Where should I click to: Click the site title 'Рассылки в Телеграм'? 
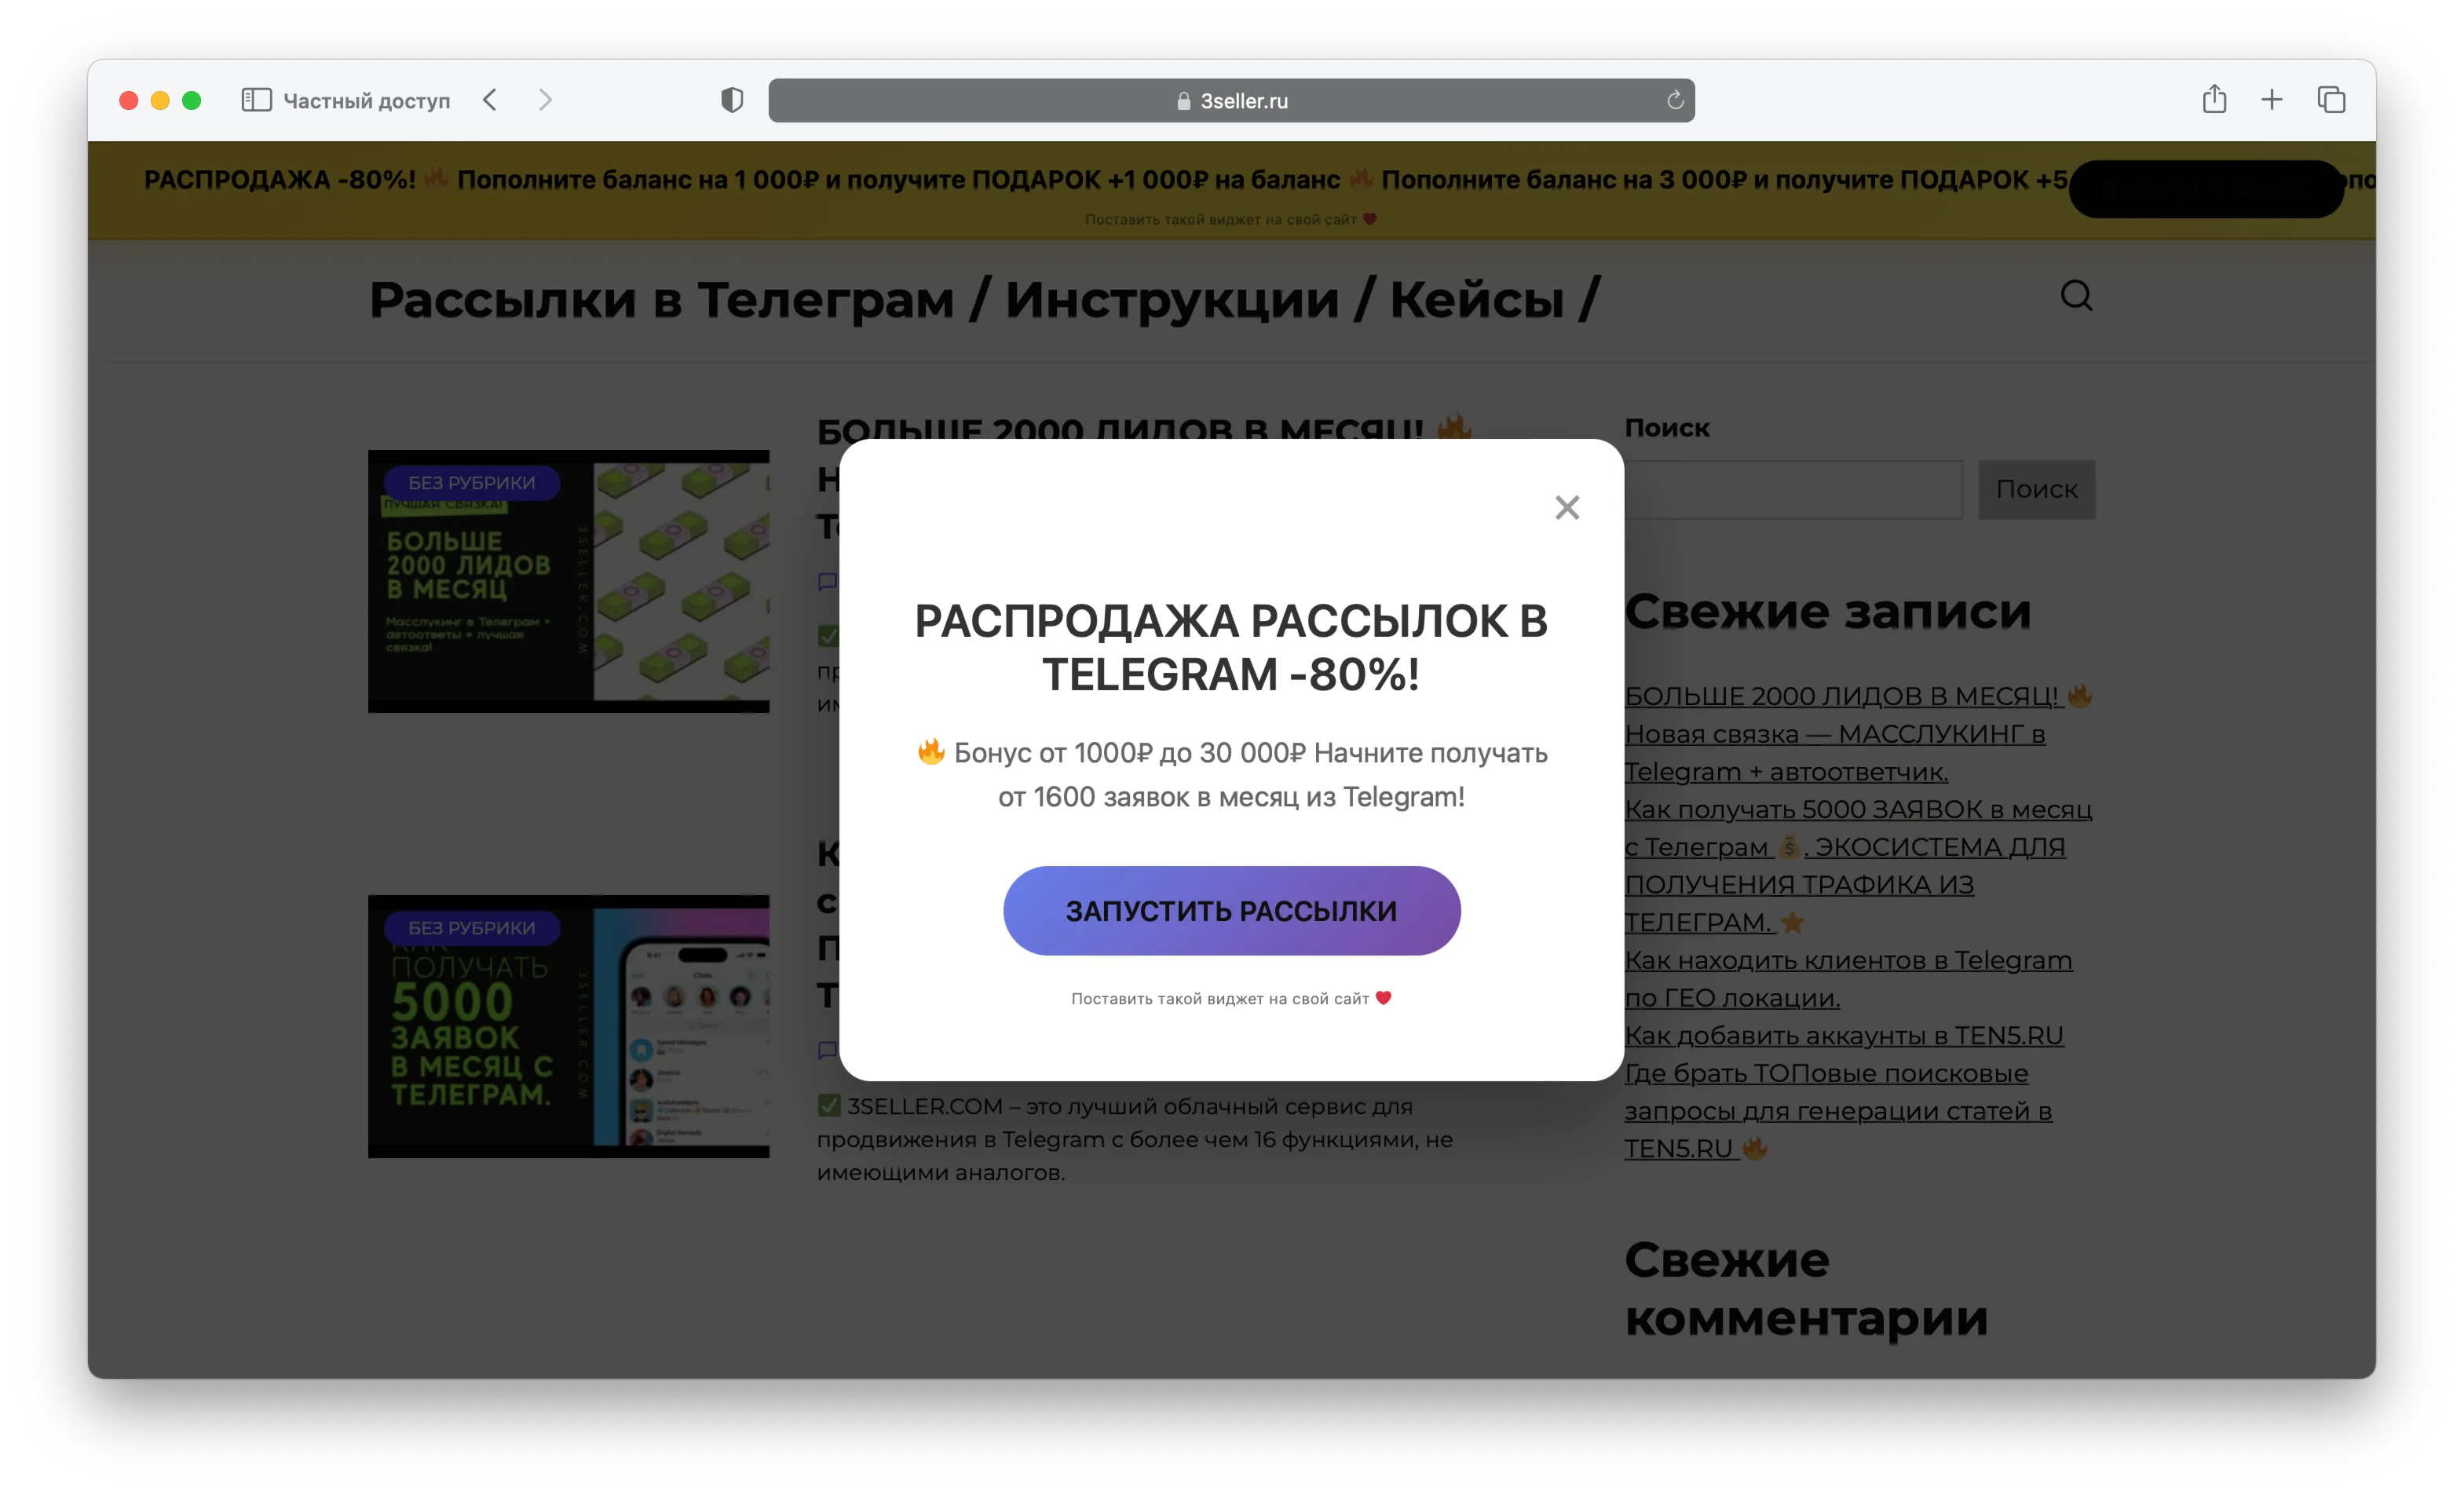984,299
